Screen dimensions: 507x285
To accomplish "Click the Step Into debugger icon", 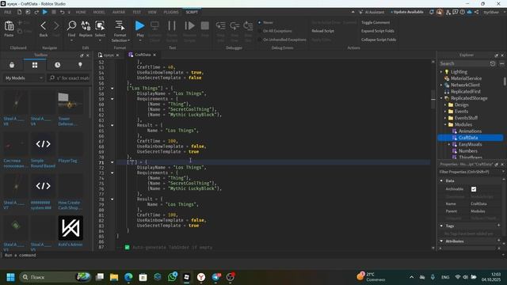I will pos(221,25).
